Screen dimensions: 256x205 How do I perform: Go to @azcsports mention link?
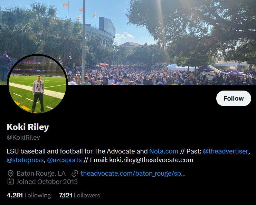(64, 160)
